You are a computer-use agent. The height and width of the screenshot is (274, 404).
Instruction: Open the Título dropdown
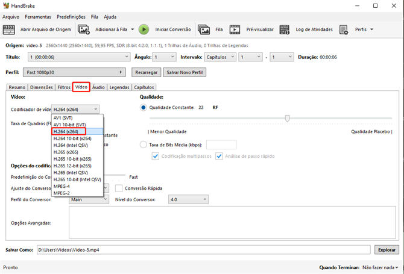click(x=78, y=57)
